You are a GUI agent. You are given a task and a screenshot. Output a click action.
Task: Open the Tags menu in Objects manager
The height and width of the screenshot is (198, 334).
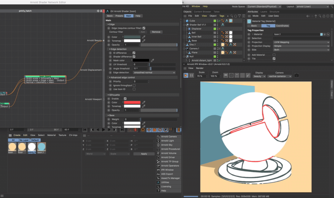point(222,16)
